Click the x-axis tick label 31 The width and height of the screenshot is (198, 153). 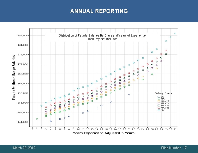175,129
